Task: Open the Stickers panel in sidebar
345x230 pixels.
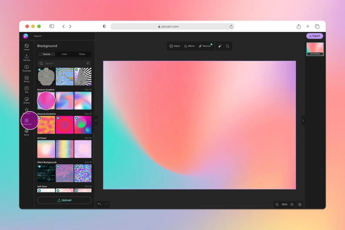Action: click(27, 100)
